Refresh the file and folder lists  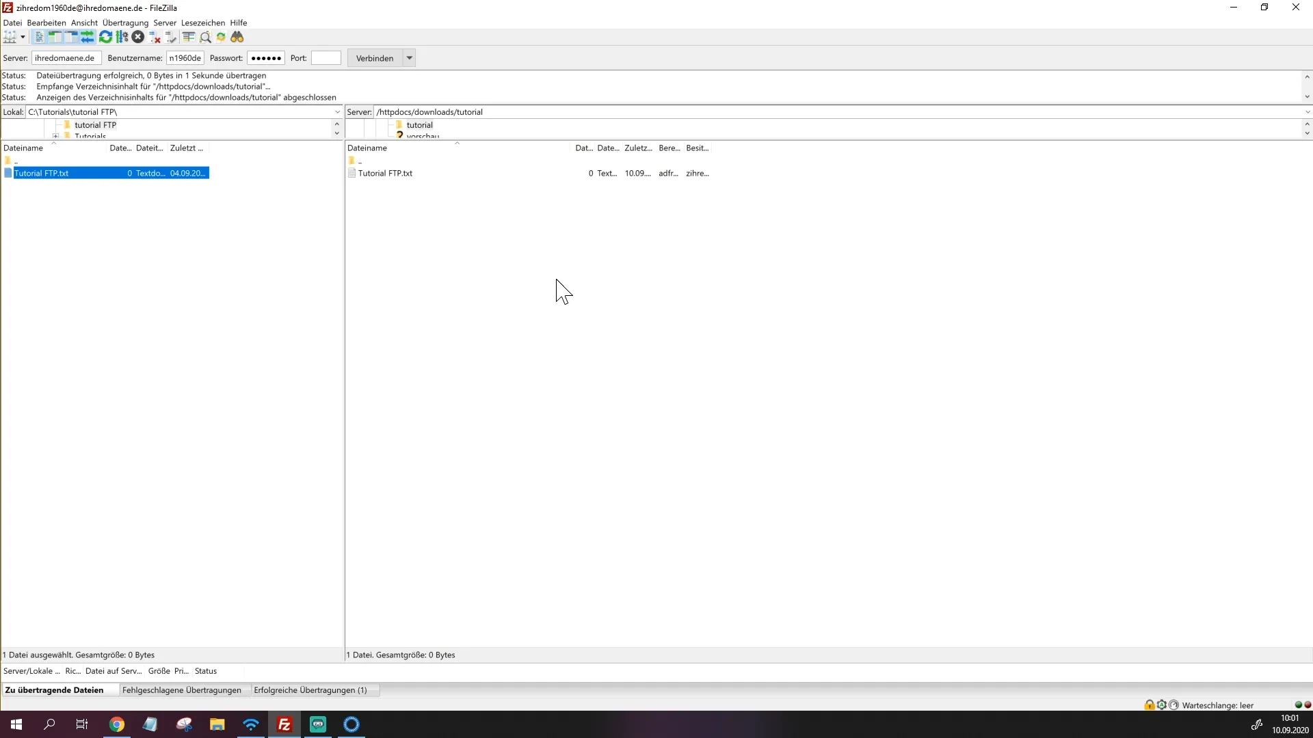[x=105, y=37]
